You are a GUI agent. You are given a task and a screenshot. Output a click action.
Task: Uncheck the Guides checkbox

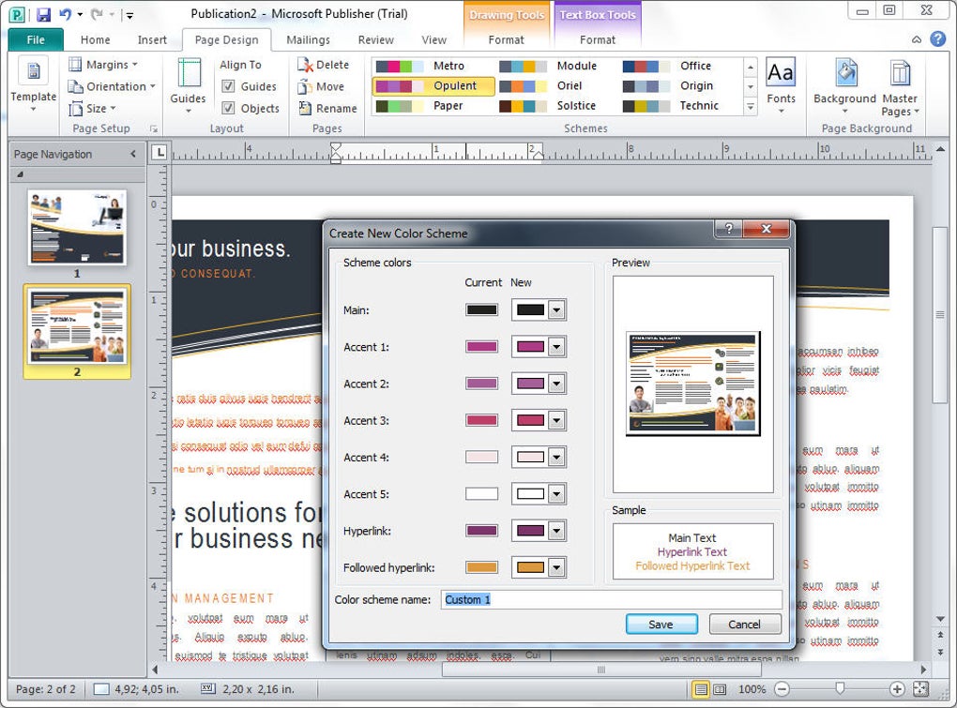[x=228, y=86]
